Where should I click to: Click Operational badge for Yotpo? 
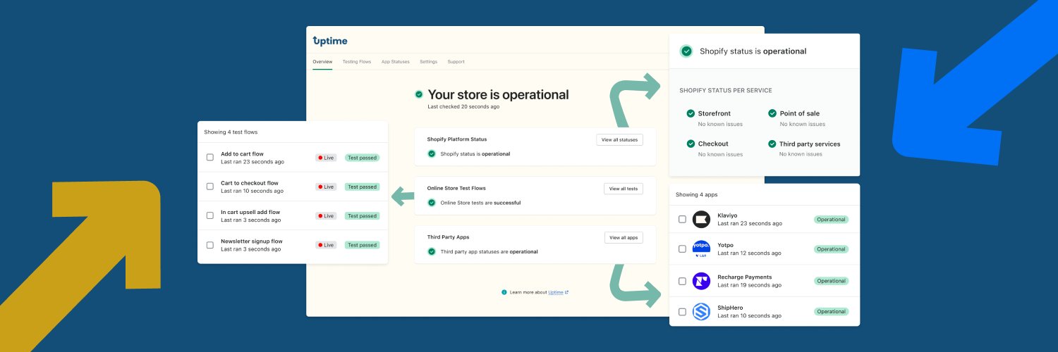tap(832, 249)
